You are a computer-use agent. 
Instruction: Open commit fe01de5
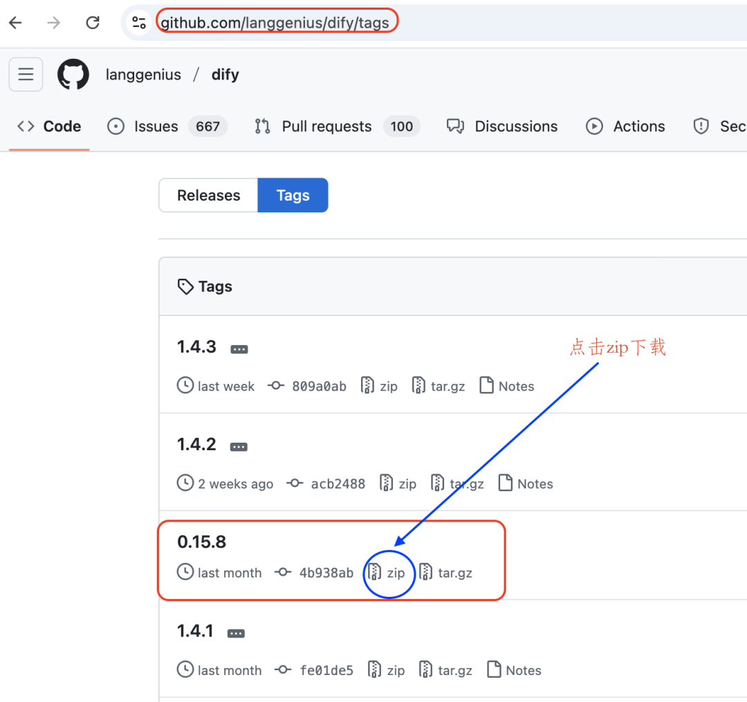(326, 671)
